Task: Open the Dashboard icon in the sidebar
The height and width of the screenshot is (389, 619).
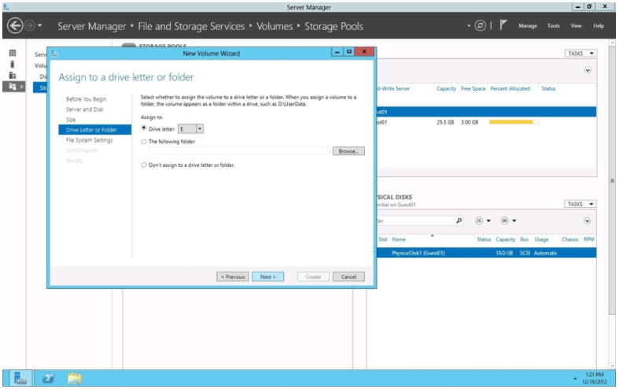Action: point(12,53)
